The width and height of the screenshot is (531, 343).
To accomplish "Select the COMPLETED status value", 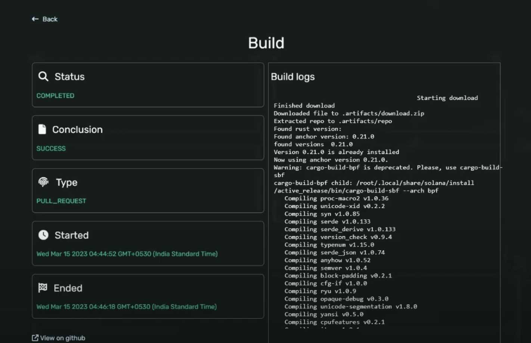I will pos(55,96).
